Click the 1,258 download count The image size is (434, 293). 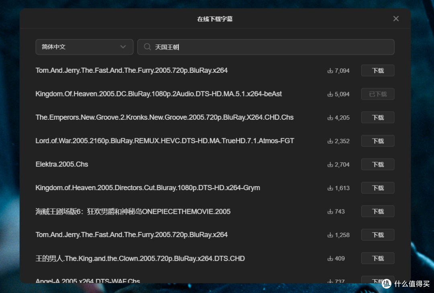[342, 235]
